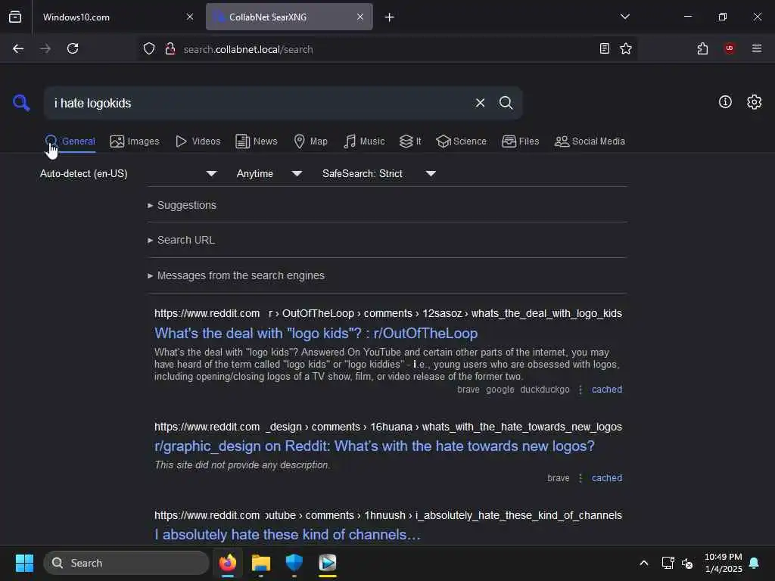Switch to the Map category tab
The height and width of the screenshot is (581, 775).
tap(310, 141)
